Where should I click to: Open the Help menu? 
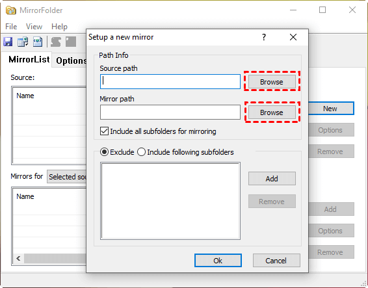click(59, 27)
